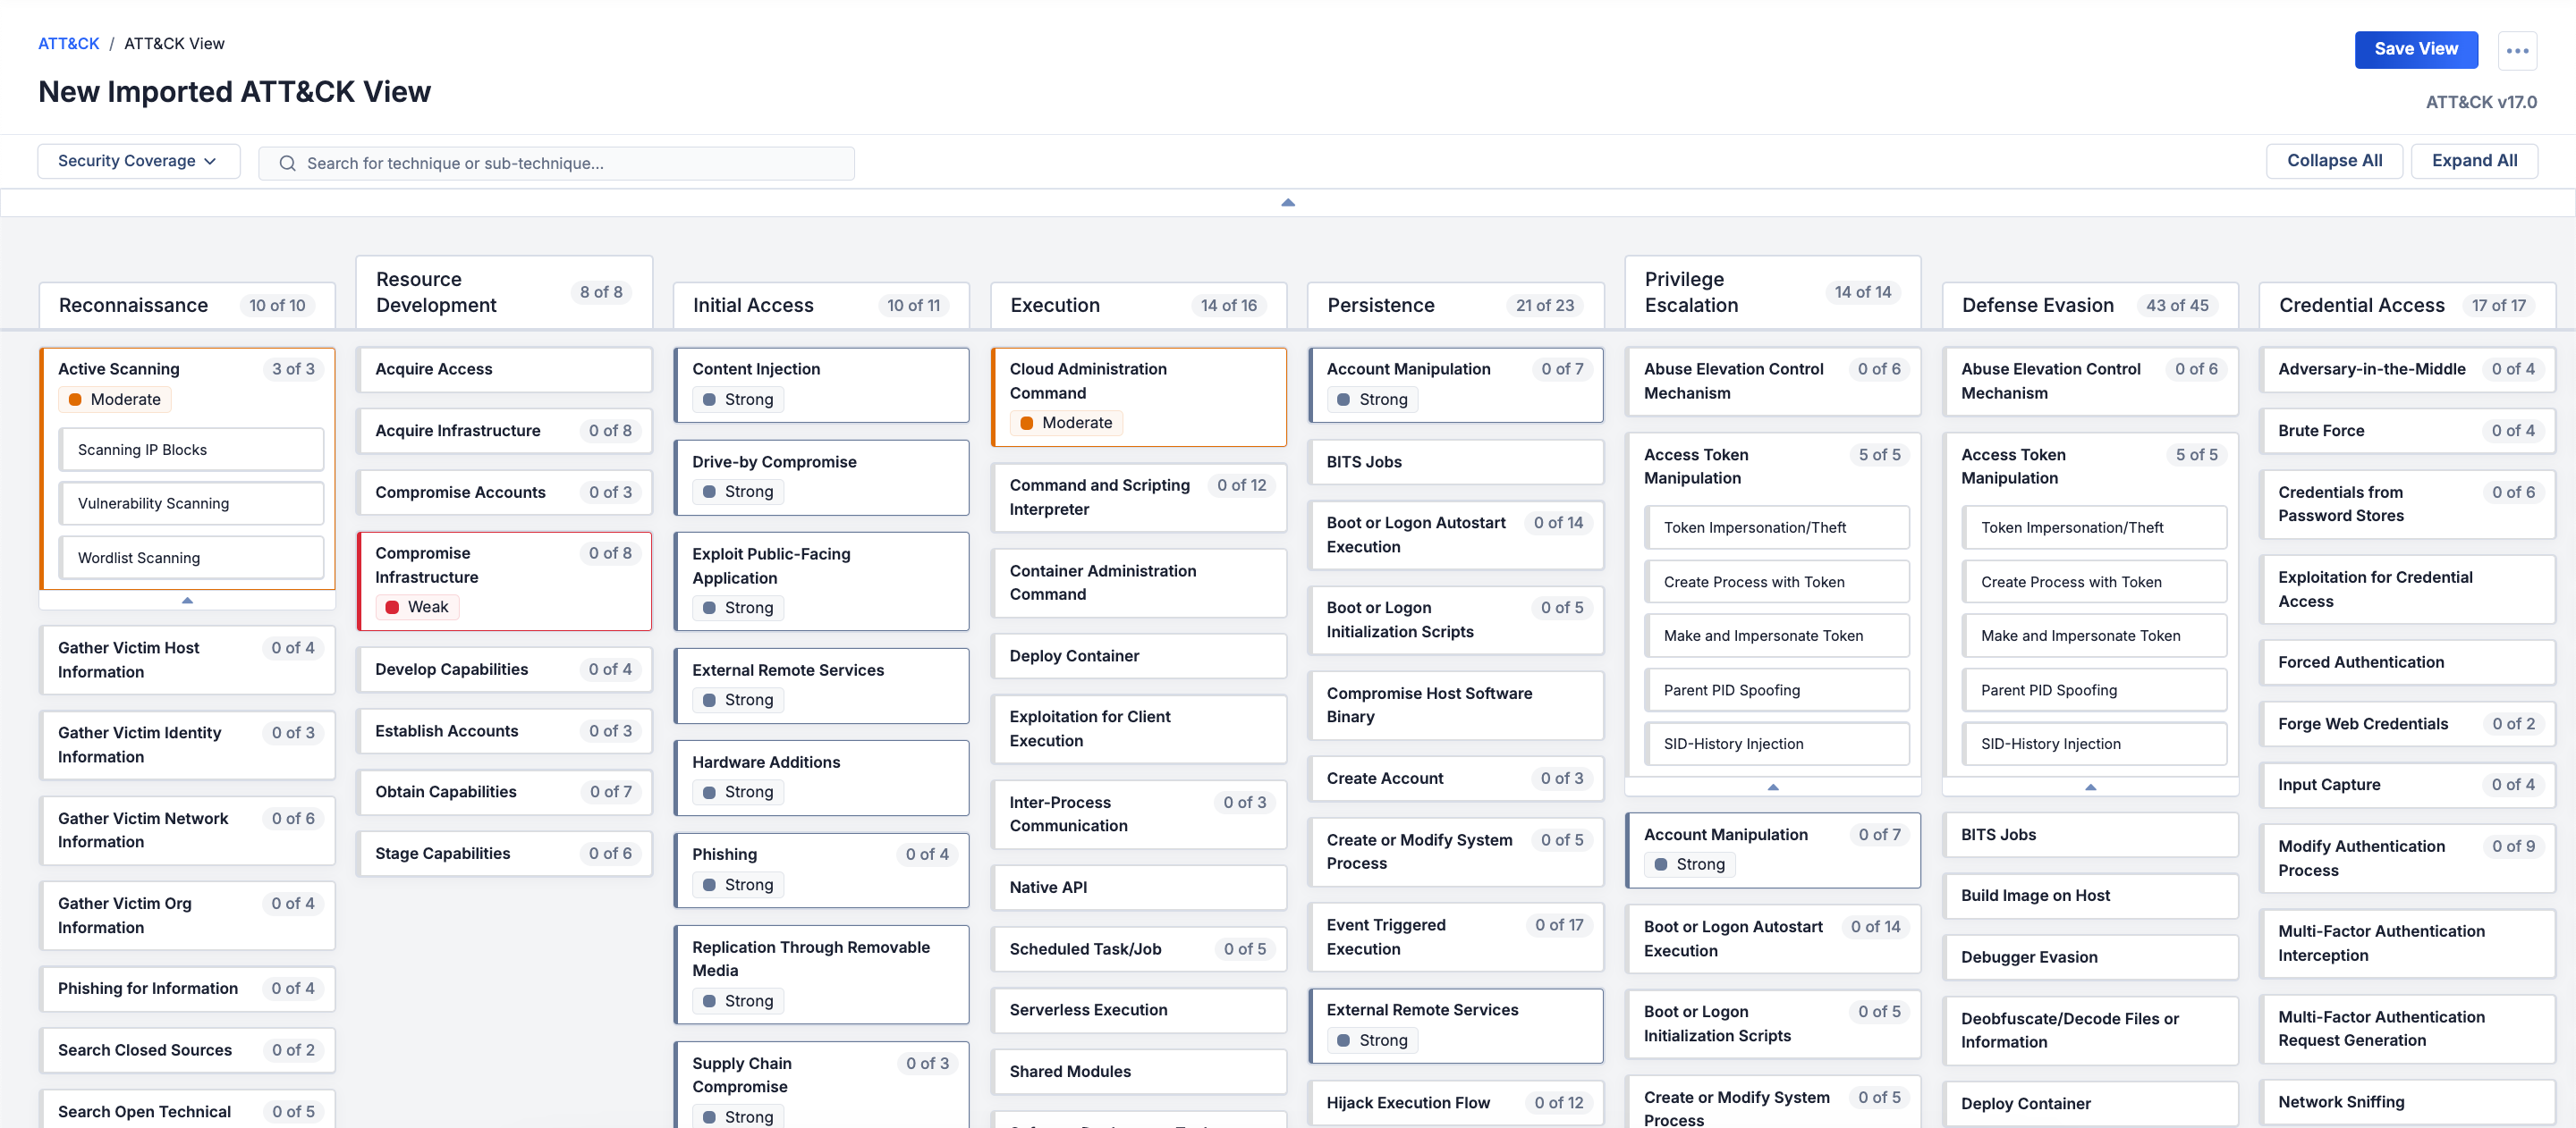This screenshot has height=1128, width=2576.
Task: Collapse the top panel using the up arrow
Action: coord(1287,203)
